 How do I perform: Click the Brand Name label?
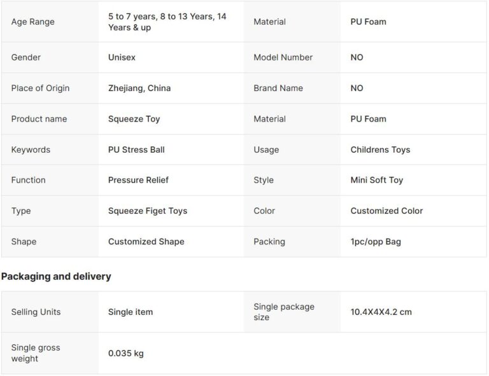278,88
